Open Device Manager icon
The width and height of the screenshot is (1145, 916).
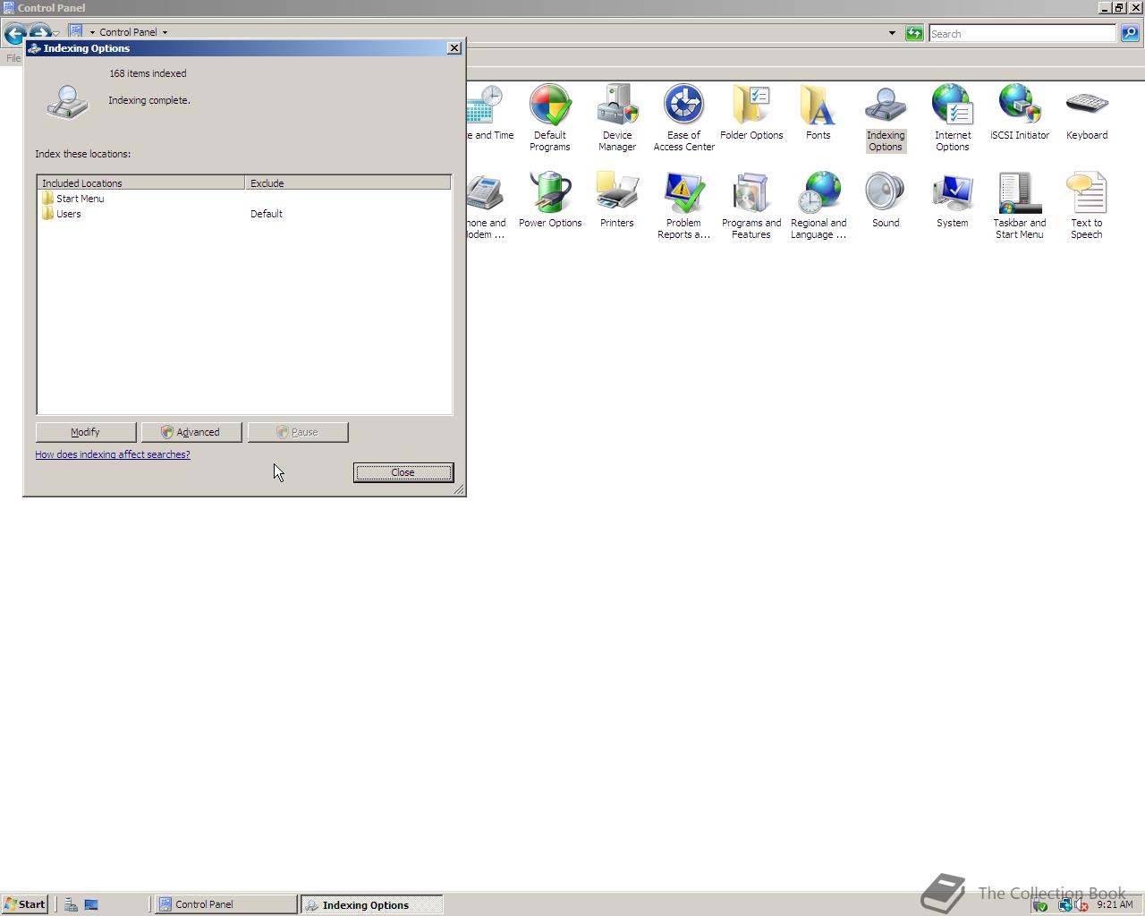click(x=616, y=117)
